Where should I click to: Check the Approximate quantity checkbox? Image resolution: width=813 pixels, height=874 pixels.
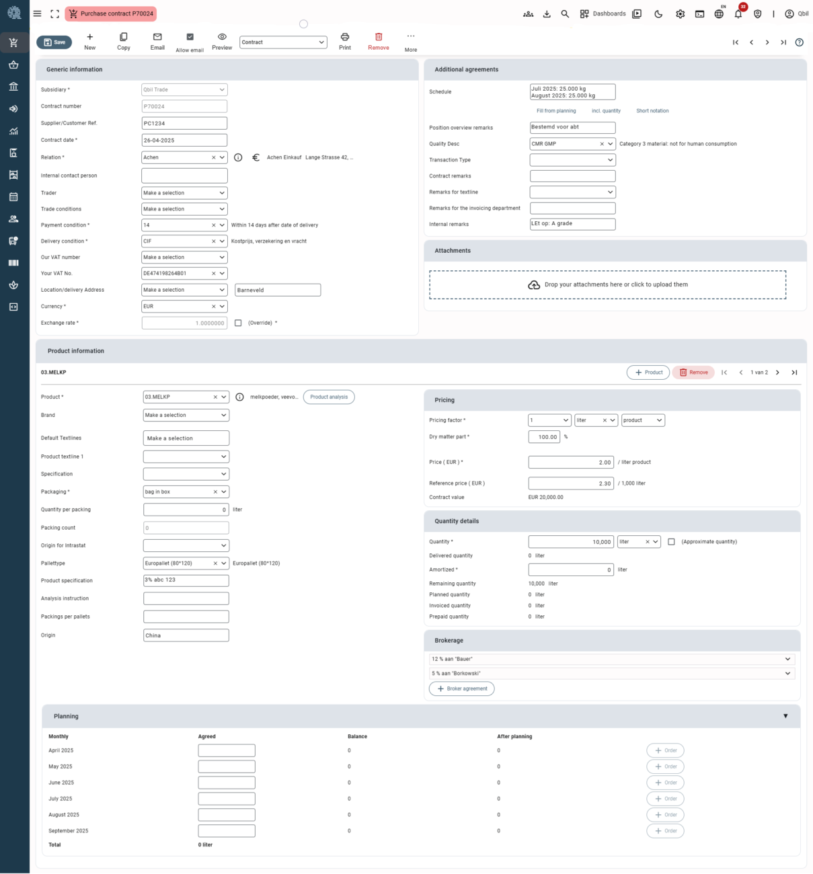pos(671,542)
